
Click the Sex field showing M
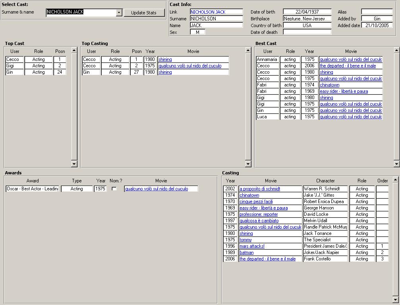(x=198, y=32)
